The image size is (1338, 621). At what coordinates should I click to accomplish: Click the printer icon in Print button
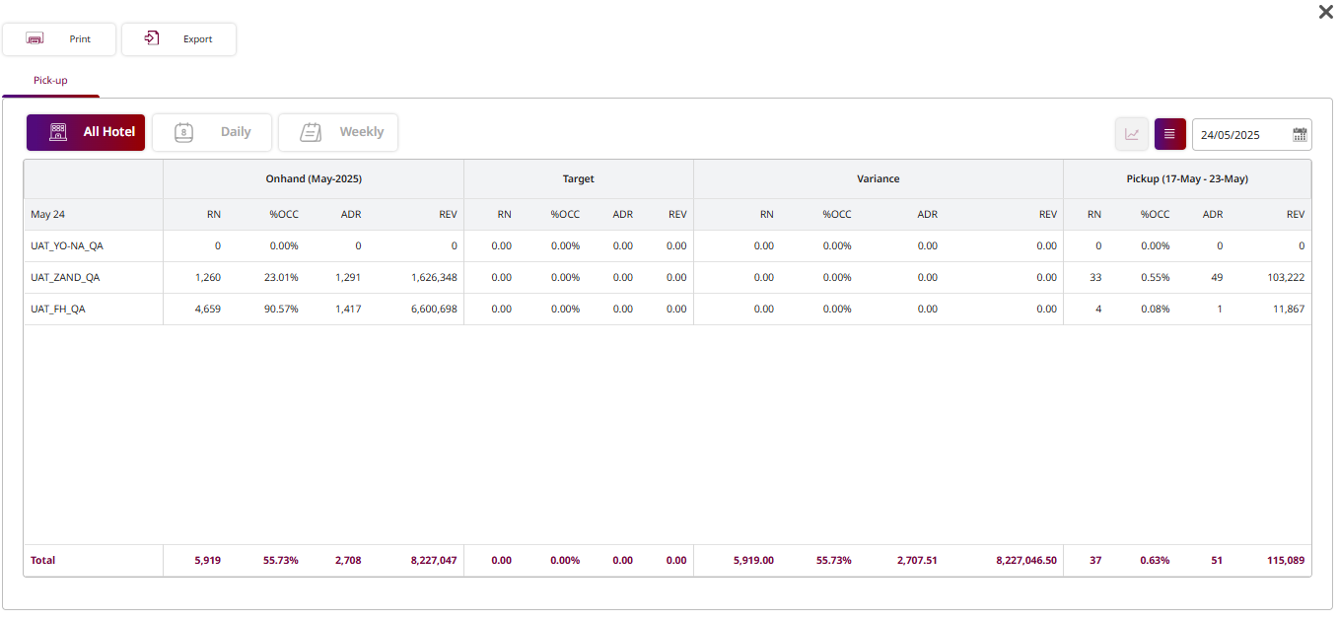coord(35,39)
